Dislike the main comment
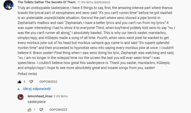Viewport: 191px width, 113px height. (x=31, y=82)
